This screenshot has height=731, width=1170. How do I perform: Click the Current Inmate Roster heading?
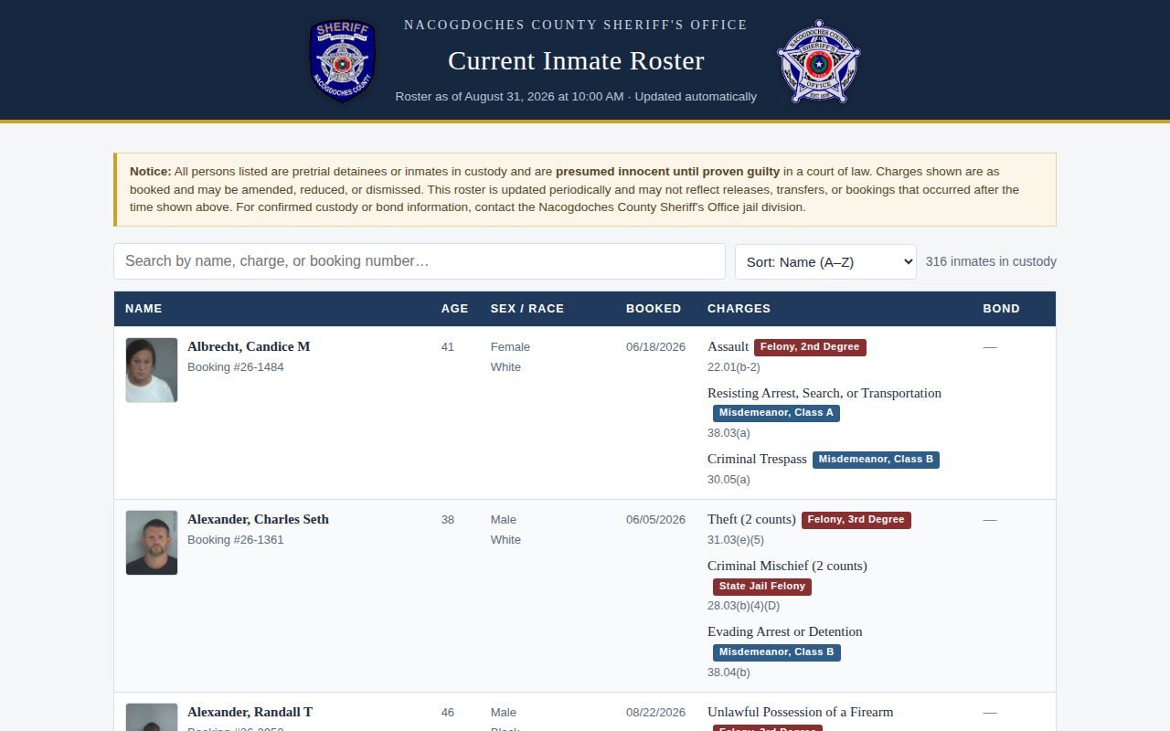576,60
